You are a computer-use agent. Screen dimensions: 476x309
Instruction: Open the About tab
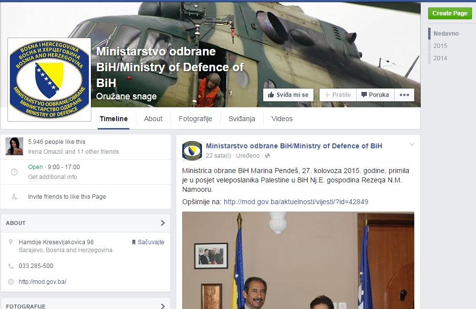pyautogui.click(x=153, y=119)
